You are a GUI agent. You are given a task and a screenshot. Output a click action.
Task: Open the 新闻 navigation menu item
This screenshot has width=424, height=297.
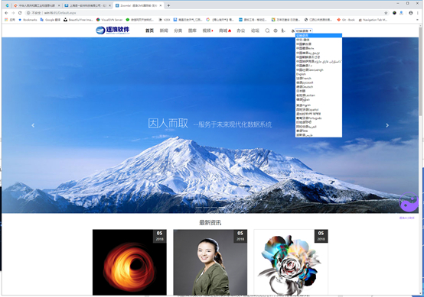164,31
